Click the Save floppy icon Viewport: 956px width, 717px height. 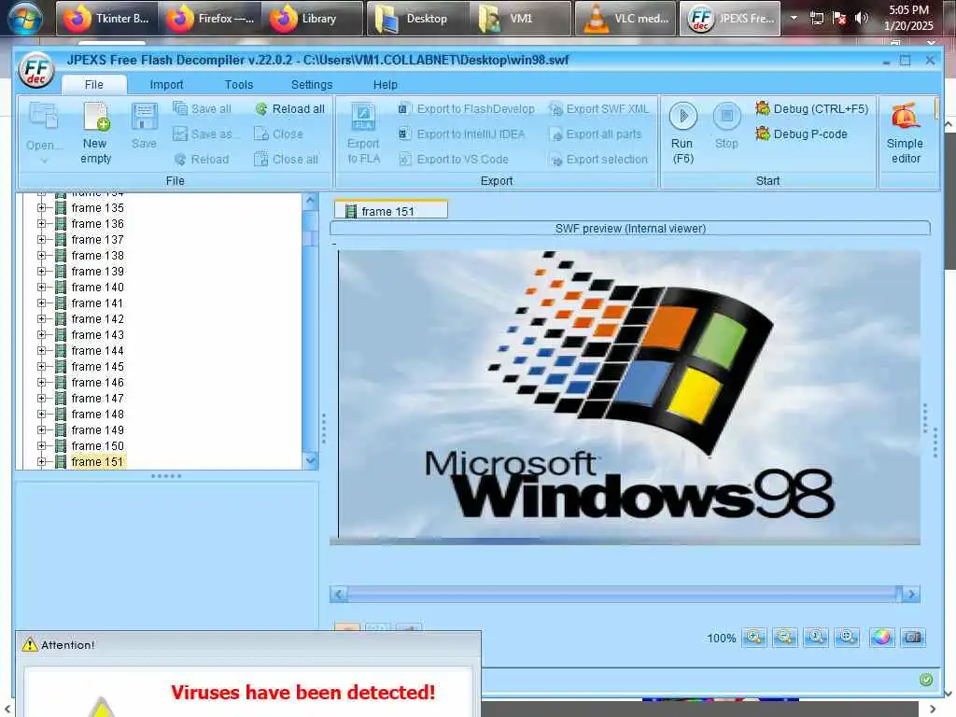145,117
